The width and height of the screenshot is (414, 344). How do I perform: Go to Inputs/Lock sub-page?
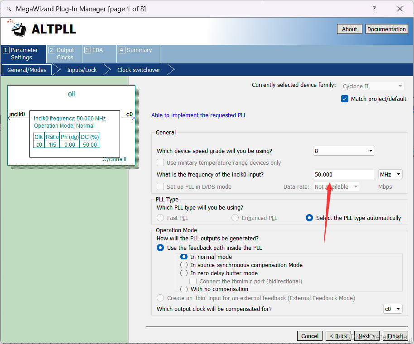coord(82,70)
